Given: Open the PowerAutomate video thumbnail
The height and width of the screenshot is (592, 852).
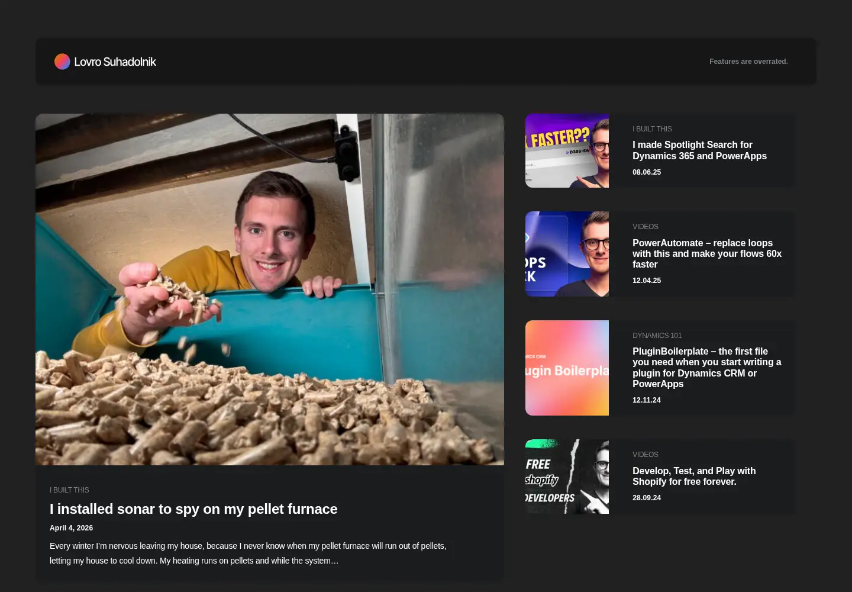Looking at the screenshot, I should tap(567, 254).
